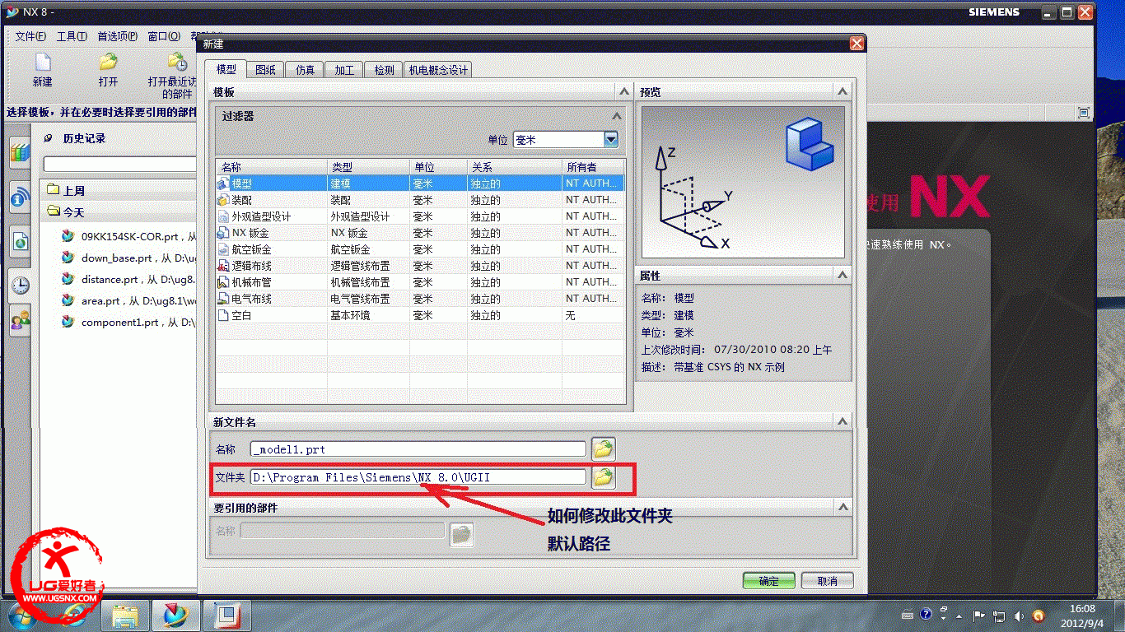The width and height of the screenshot is (1125, 632).
Task: Switch to the 加工 tab
Action: (x=344, y=70)
